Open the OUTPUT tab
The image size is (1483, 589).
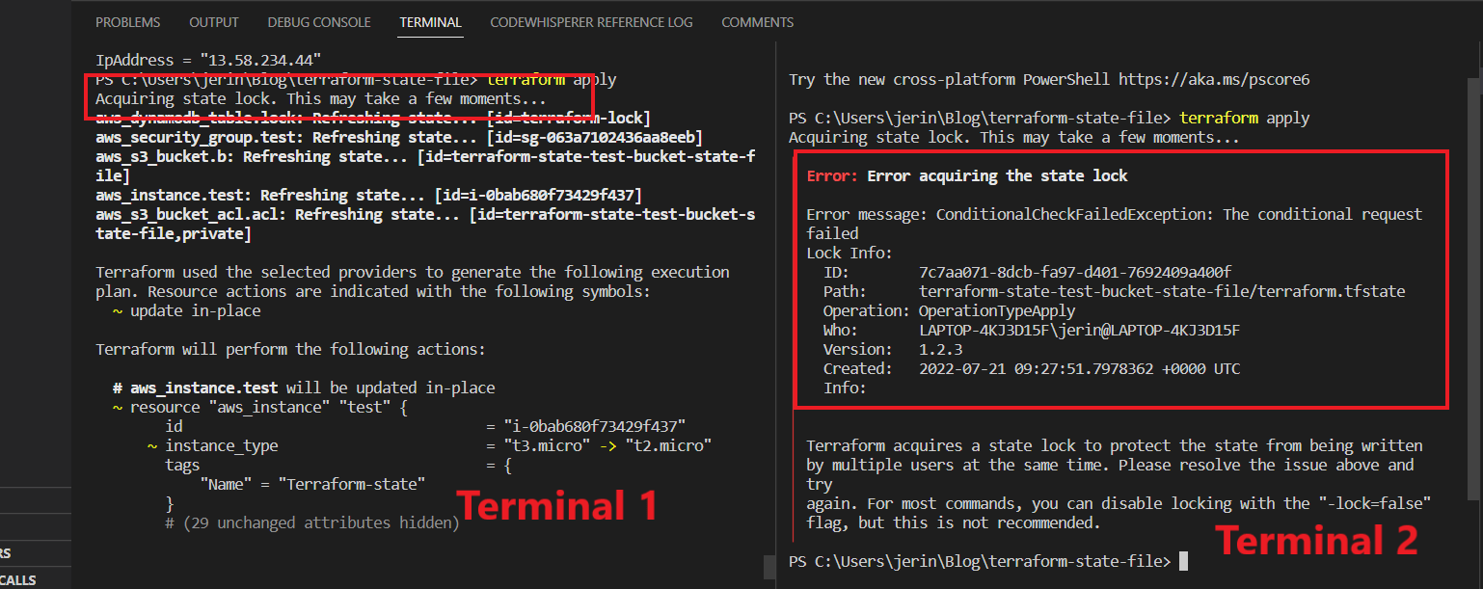(213, 21)
